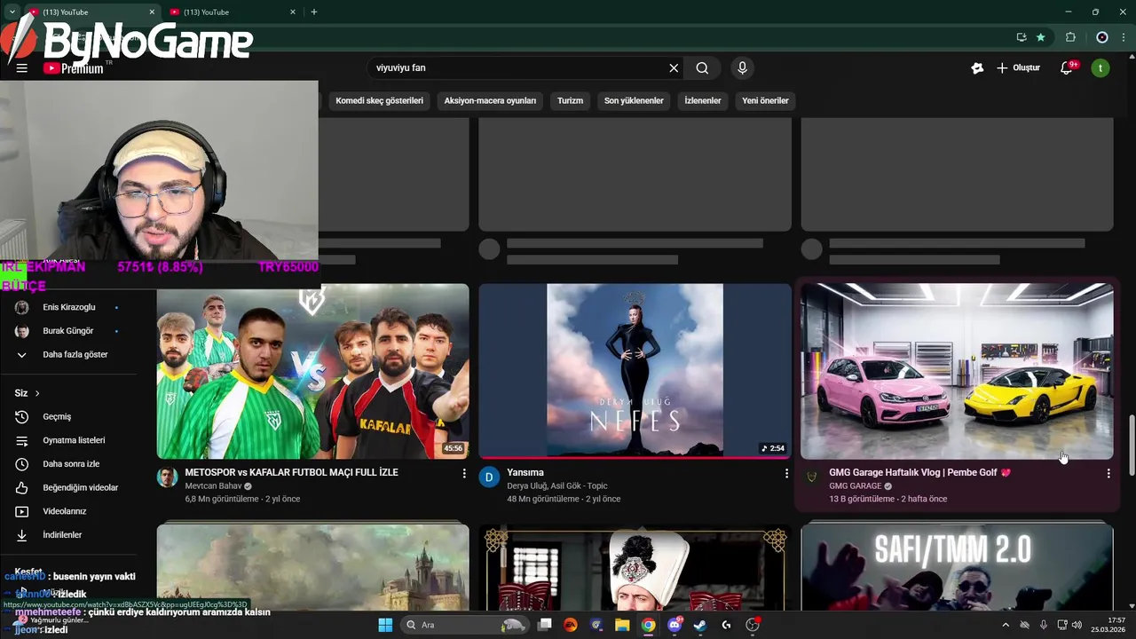
Task: Open File Explorer from the taskbar
Action: point(623,625)
